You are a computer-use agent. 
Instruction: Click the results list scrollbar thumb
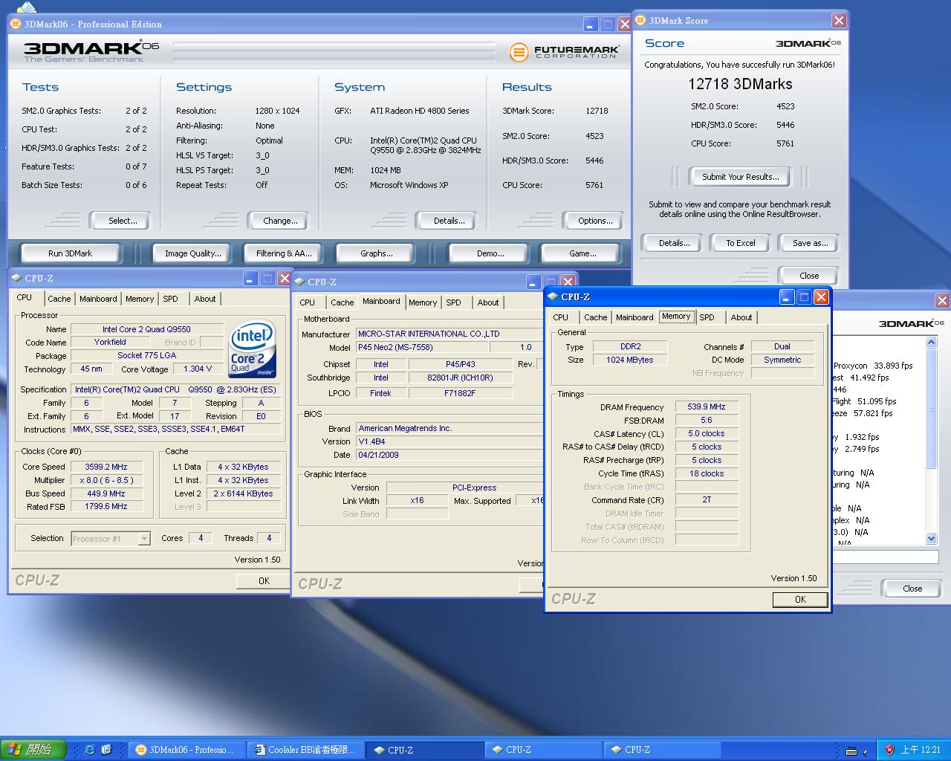(932, 409)
